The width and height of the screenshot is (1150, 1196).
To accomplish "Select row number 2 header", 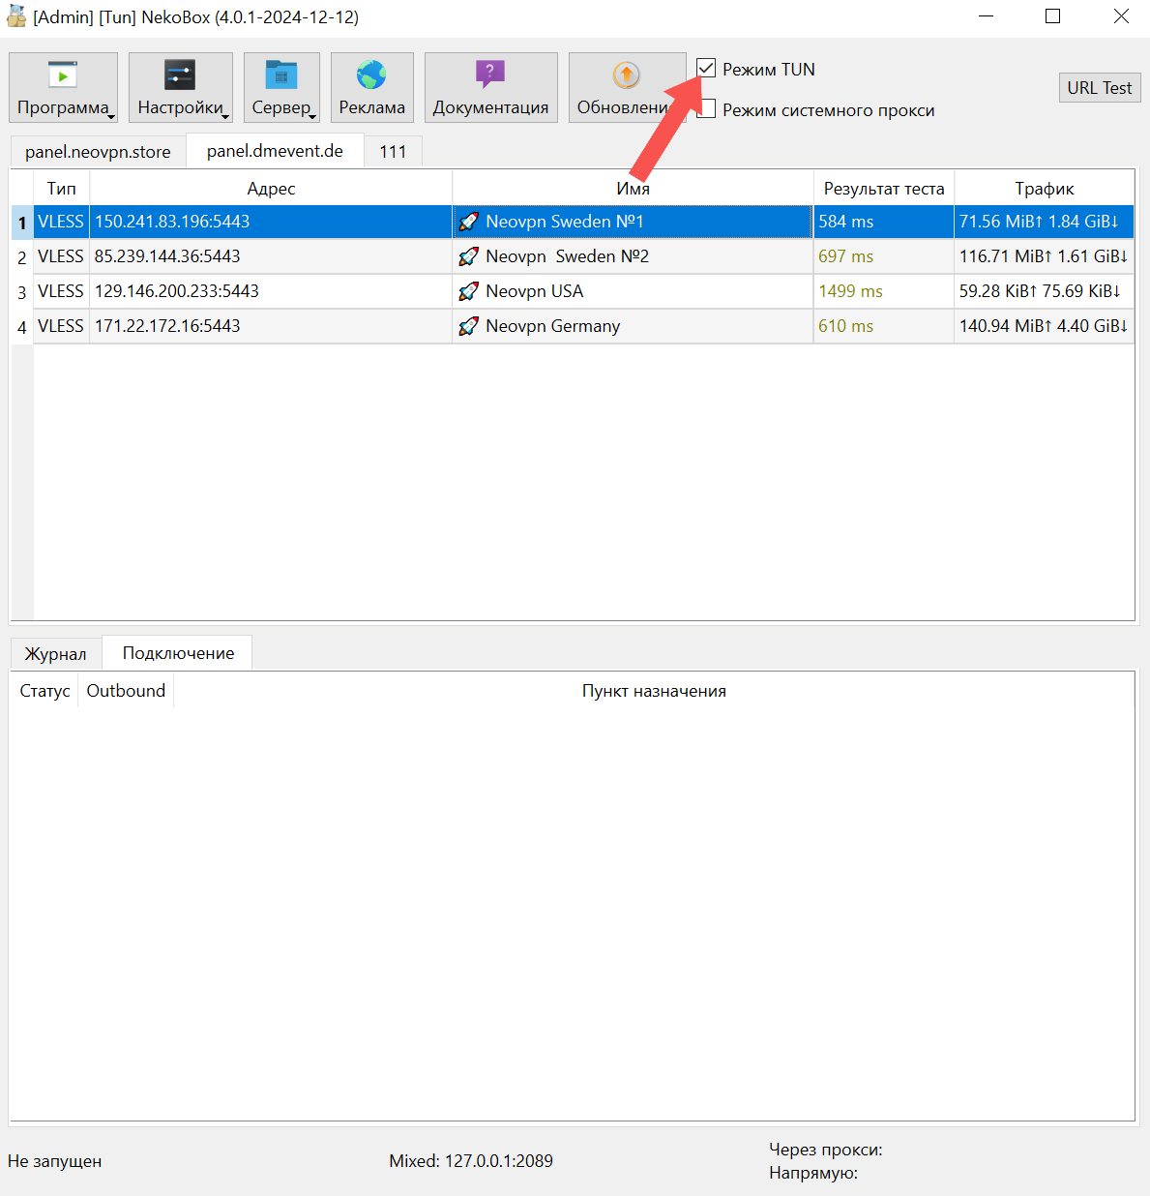I will click(22, 257).
